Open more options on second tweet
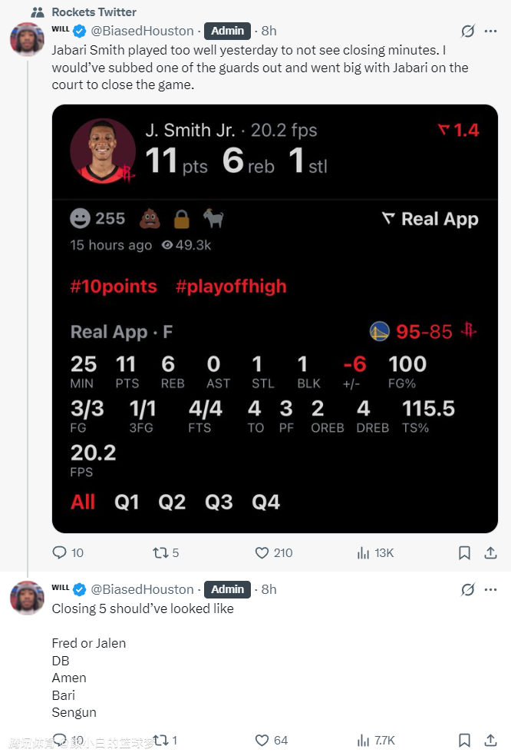Image resolution: width=511 pixels, height=756 pixels. pyautogui.click(x=490, y=589)
